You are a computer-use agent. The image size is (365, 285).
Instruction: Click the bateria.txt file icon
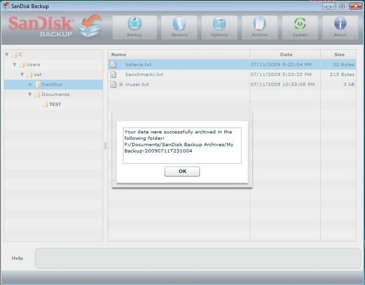(x=113, y=64)
